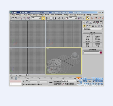Select the Systems category icon
The width and height of the screenshot is (113, 106).
coord(102,26)
